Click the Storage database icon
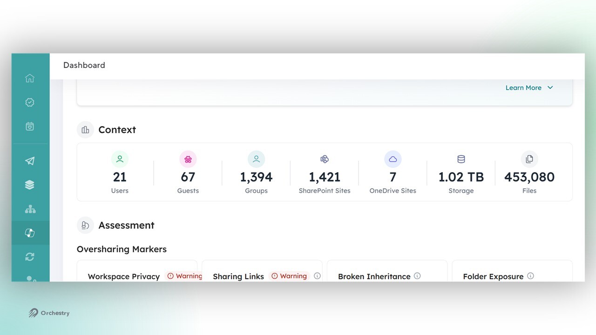Image resolution: width=596 pixels, height=335 pixels. tap(461, 159)
